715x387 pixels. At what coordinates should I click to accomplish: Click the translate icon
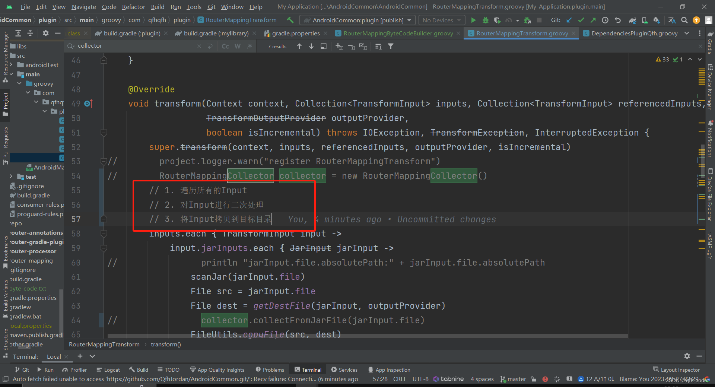click(x=672, y=20)
